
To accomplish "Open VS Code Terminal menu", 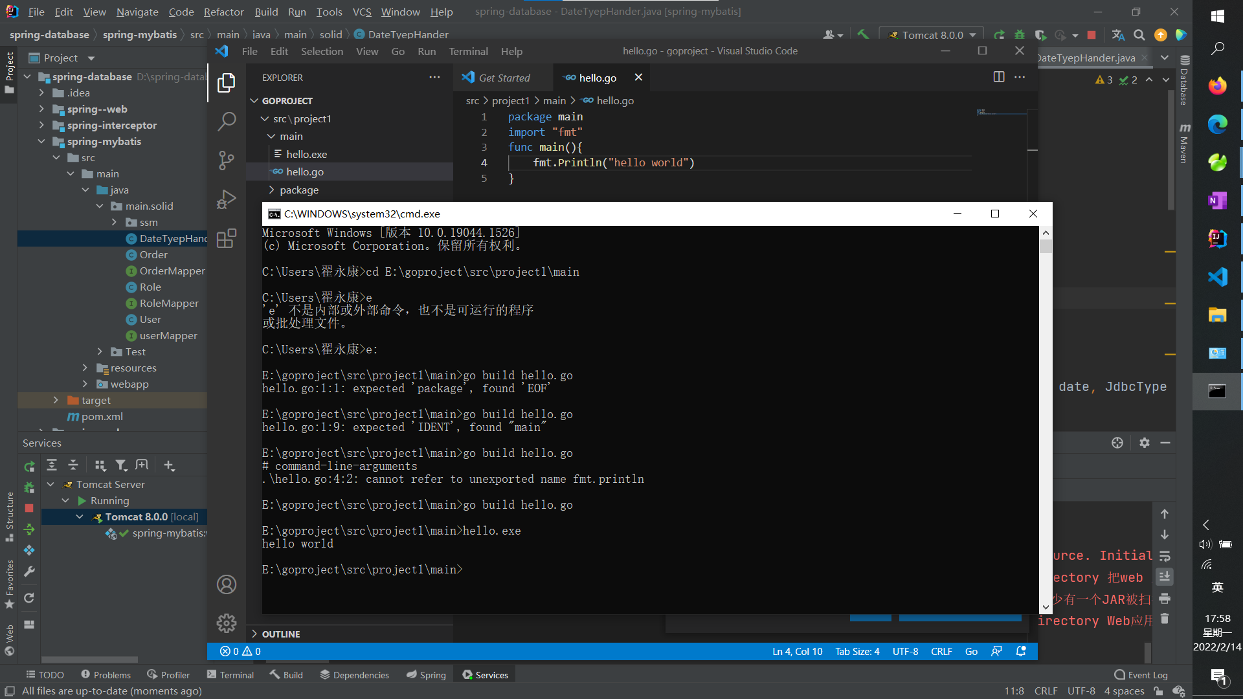I will point(468,51).
